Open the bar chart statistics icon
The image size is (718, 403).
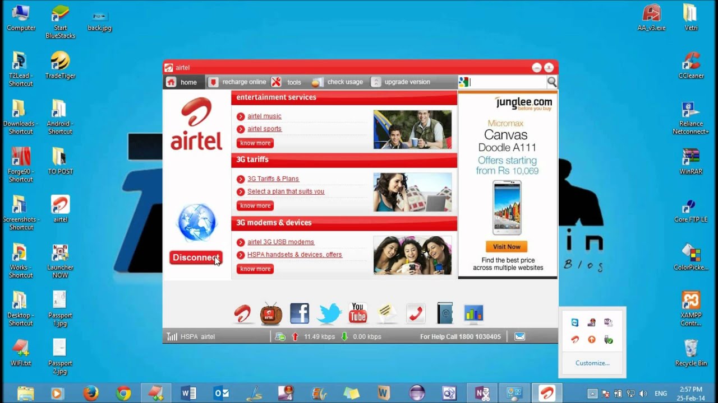[474, 314]
